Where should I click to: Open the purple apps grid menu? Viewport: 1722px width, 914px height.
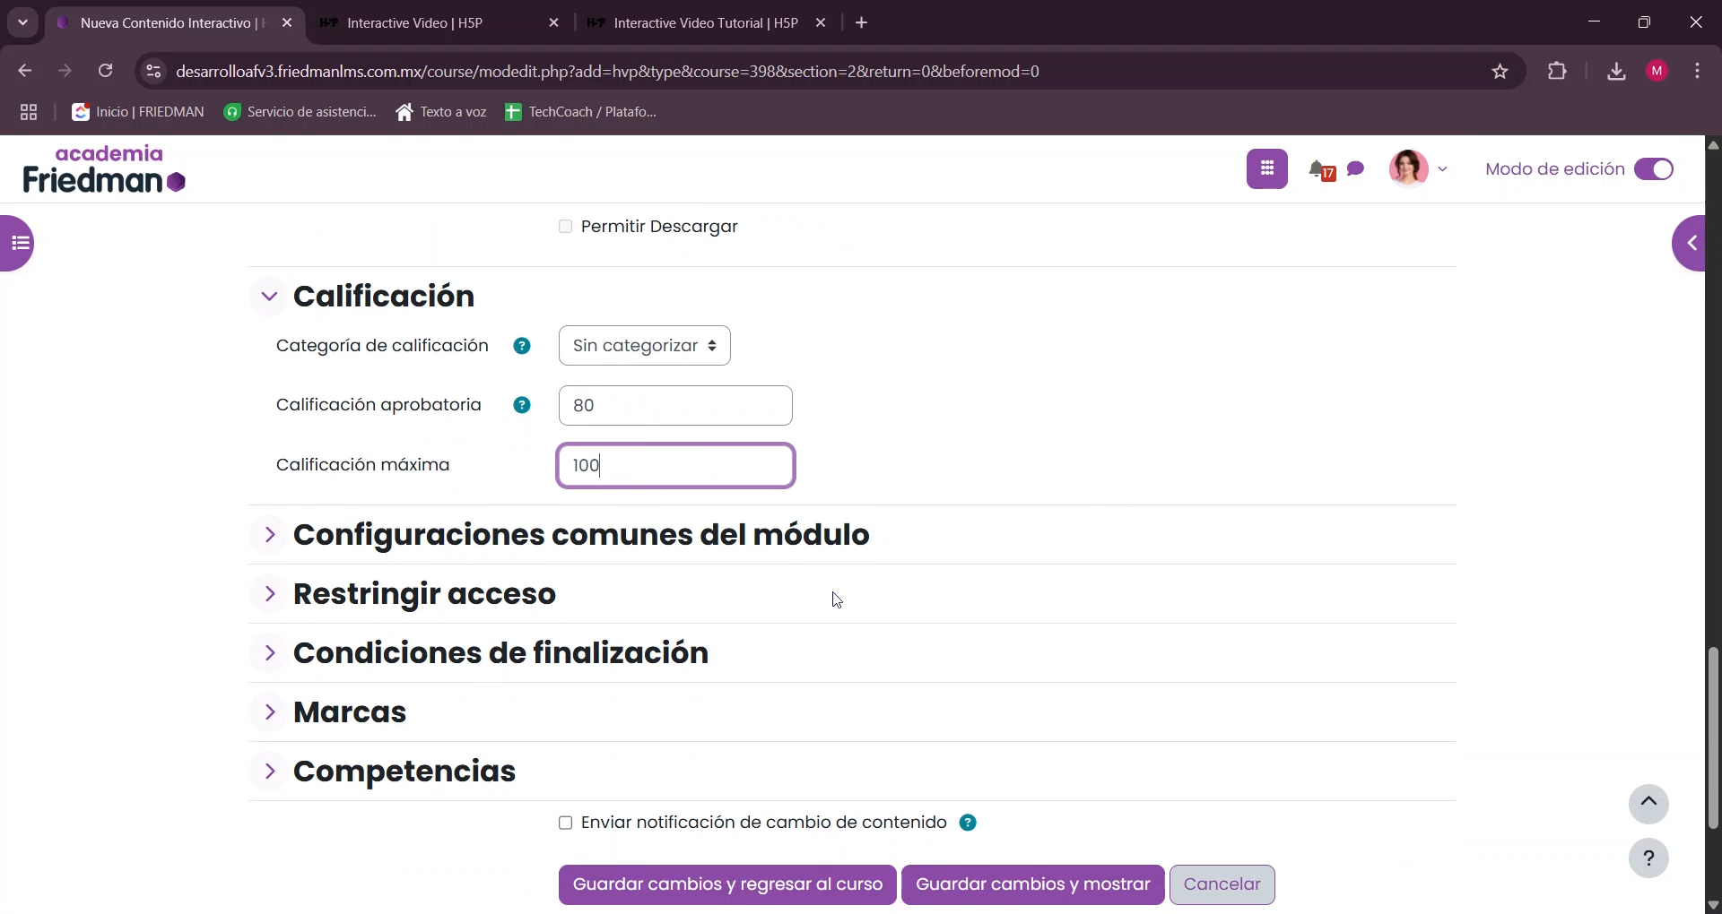pos(1266,168)
